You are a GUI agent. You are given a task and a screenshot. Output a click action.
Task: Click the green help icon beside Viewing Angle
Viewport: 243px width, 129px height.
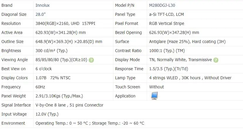click(x=91, y=60)
